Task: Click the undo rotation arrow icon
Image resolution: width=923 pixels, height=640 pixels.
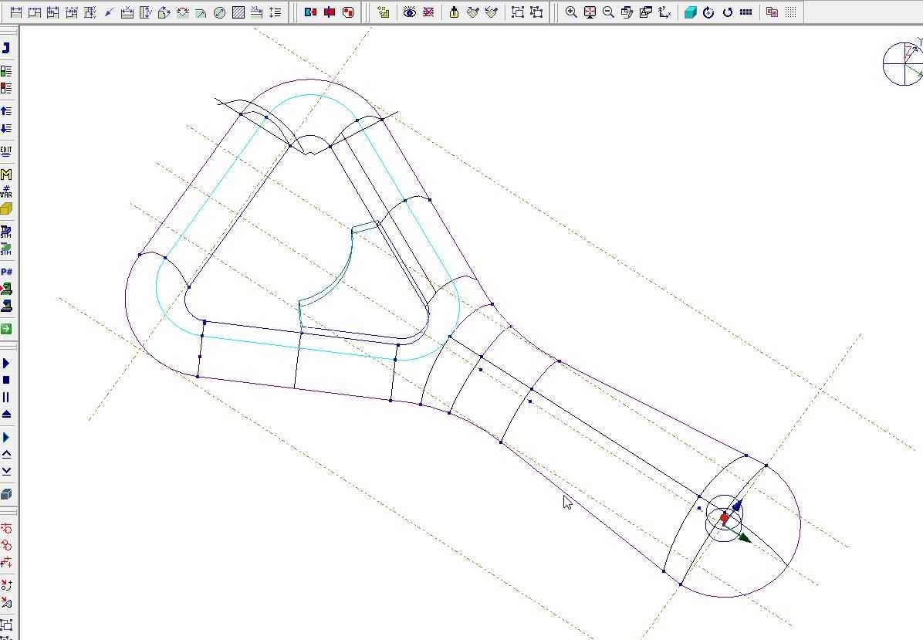Action: (728, 12)
